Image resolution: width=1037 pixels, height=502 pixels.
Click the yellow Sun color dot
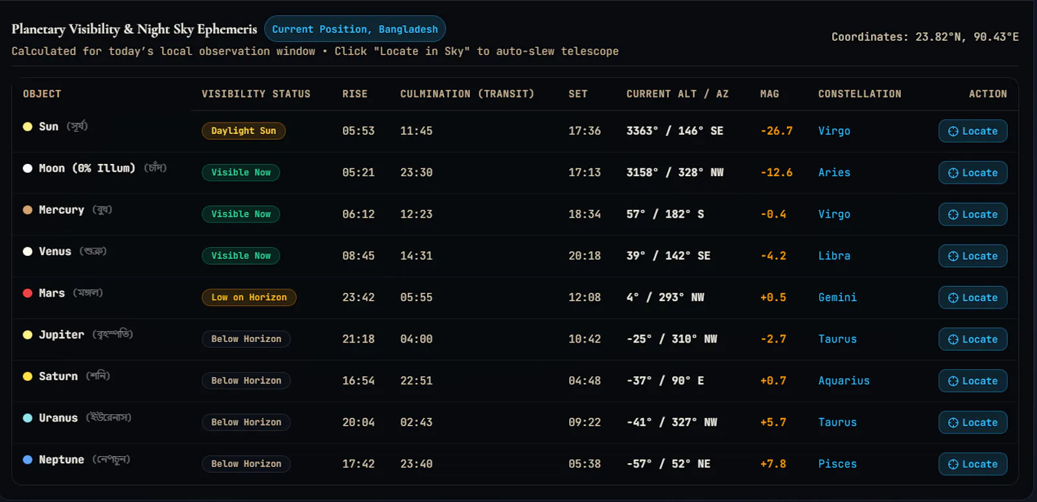pos(28,126)
